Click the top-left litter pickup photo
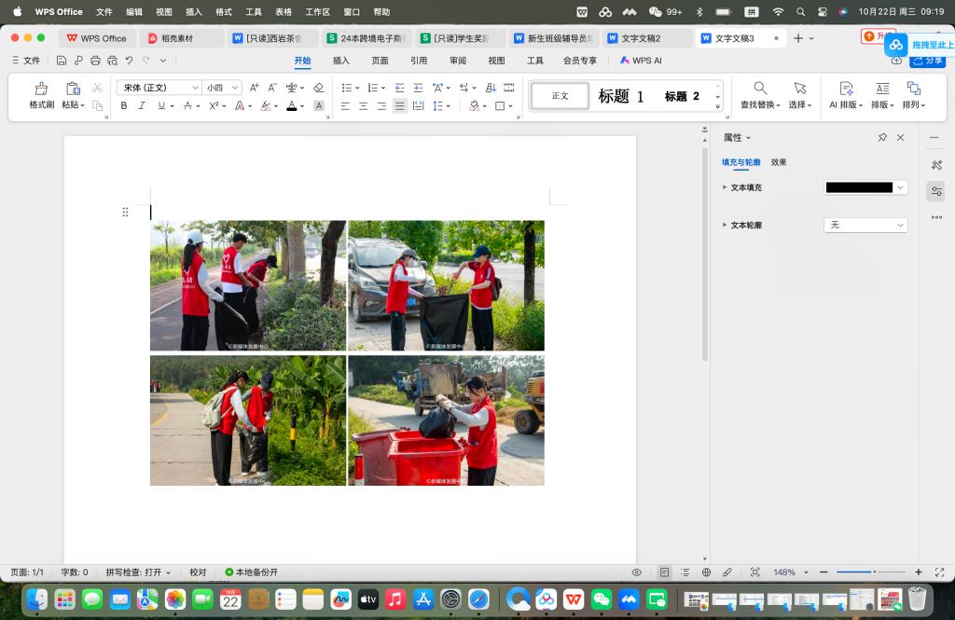Image resolution: width=955 pixels, height=620 pixels. click(248, 285)
